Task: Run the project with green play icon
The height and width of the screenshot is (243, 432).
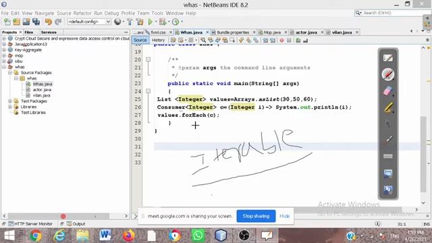Action: point(150,22)
